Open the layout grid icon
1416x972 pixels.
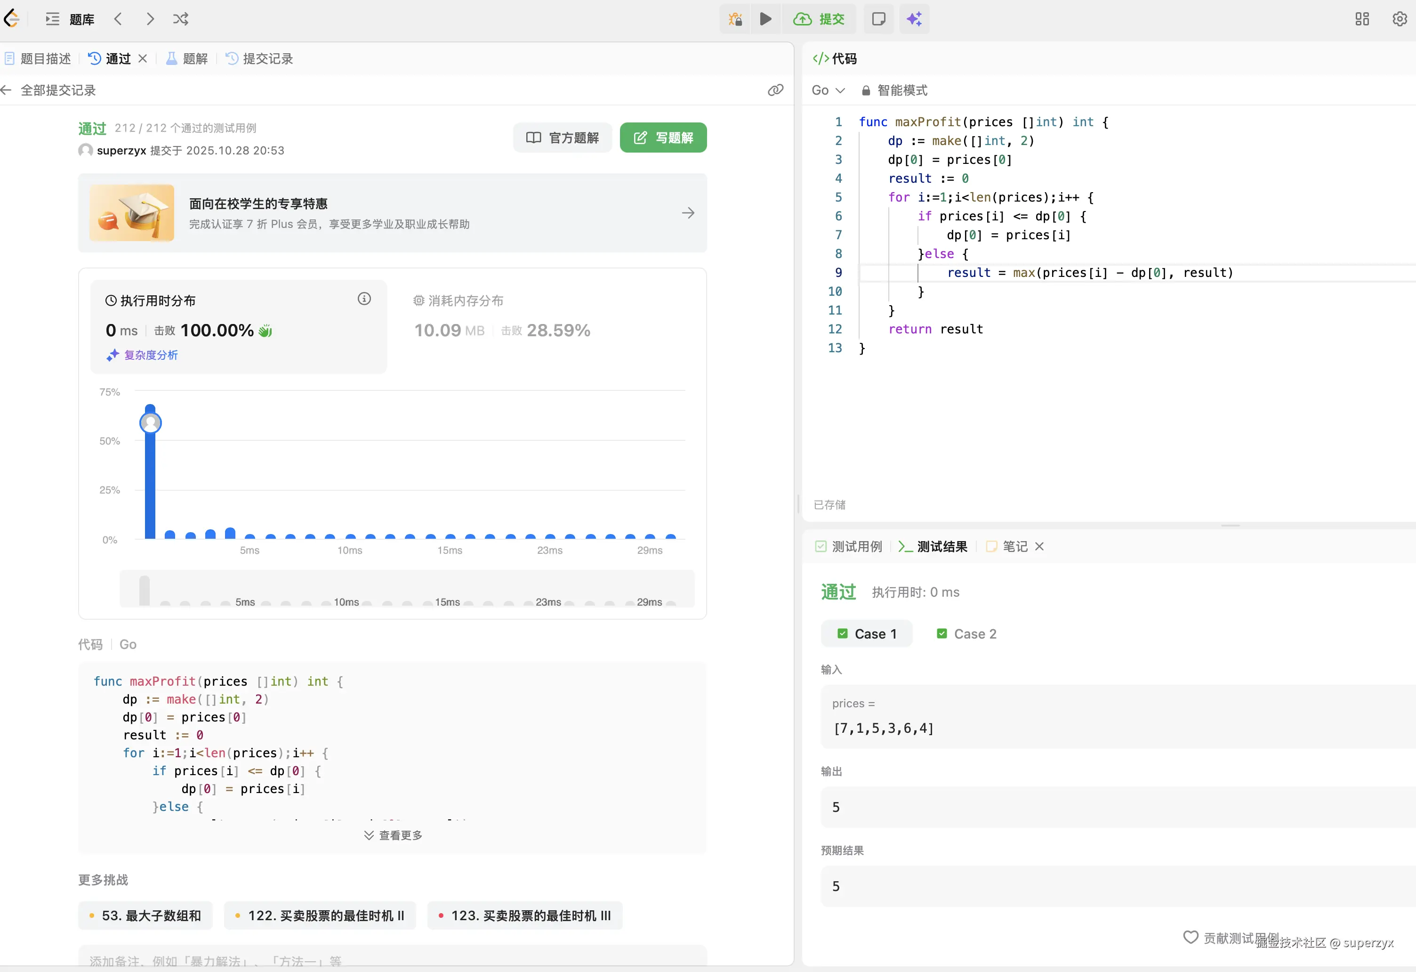(1362, 19)
